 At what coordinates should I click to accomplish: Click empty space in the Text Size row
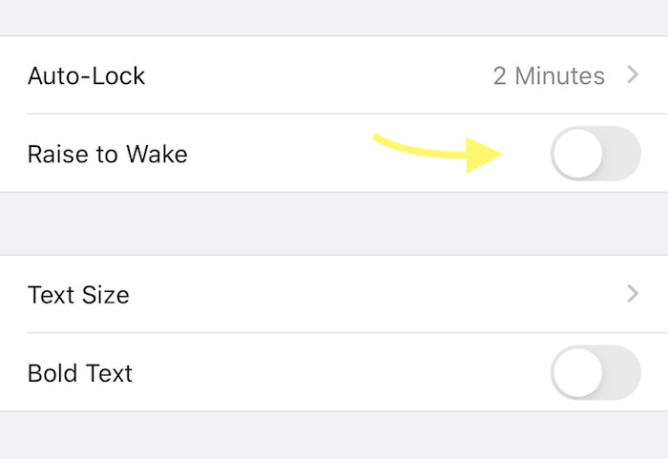click(x=363, y=294)
